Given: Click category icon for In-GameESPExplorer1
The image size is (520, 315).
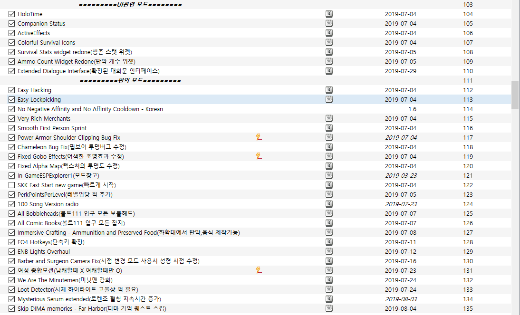Looking at the screenshot, I should 328,175.
